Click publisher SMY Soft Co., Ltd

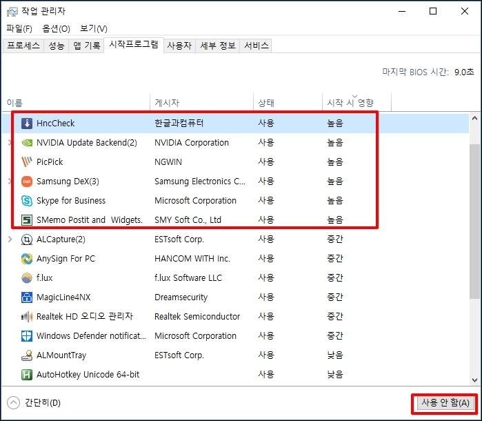pyautogui.click(x=188, y=220)
